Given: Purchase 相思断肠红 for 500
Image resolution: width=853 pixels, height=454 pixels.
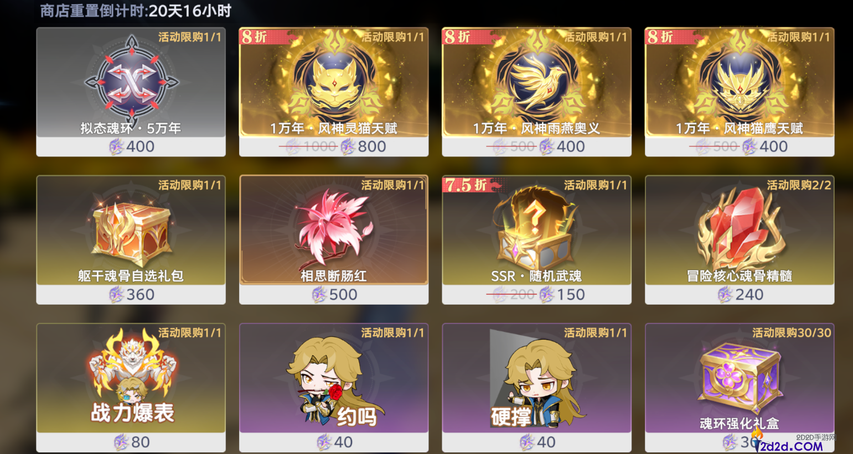Looking at the screenshot, I should 334,294.
